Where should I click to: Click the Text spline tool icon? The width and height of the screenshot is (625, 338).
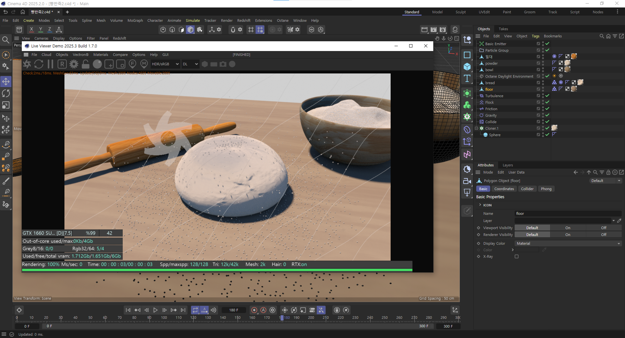click(x=467, y=78)
